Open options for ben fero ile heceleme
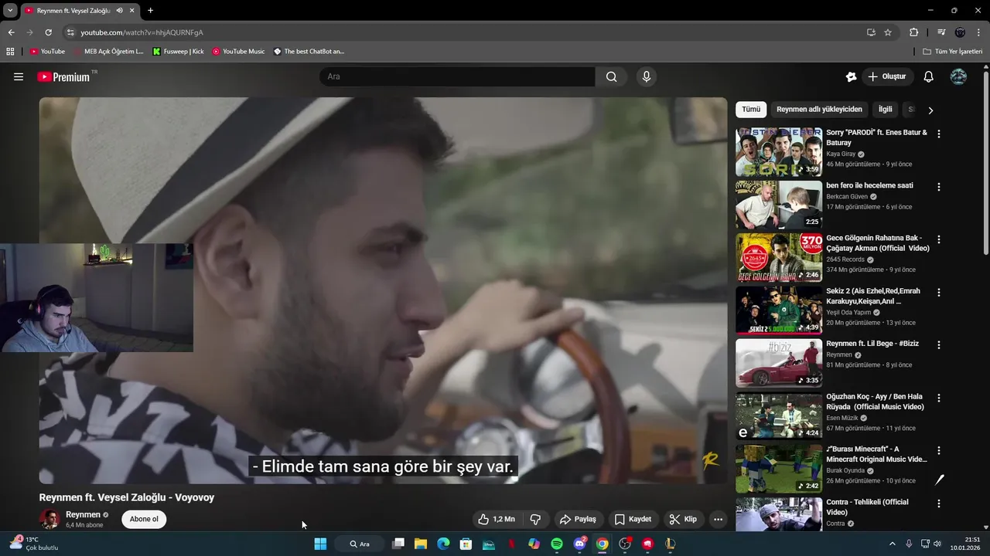 [x=939, y=187]
